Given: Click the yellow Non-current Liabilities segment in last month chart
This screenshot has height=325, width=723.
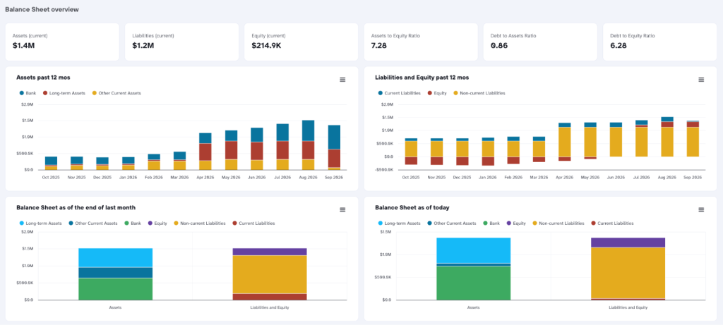Looking at the screenshot, I should coord(270,274).
